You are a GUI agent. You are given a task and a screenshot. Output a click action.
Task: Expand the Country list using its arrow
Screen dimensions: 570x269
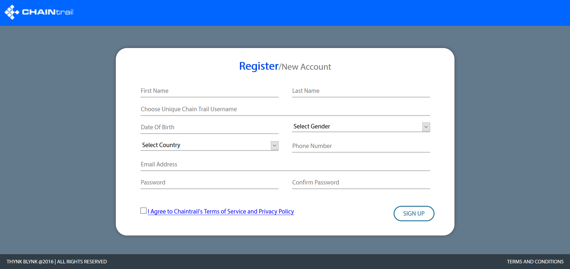[274, 146]
